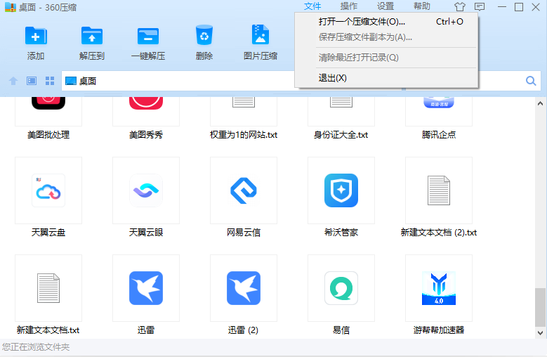Select the 天翼云眼 icon
The image size is (547, 357).
click(146, 190)
